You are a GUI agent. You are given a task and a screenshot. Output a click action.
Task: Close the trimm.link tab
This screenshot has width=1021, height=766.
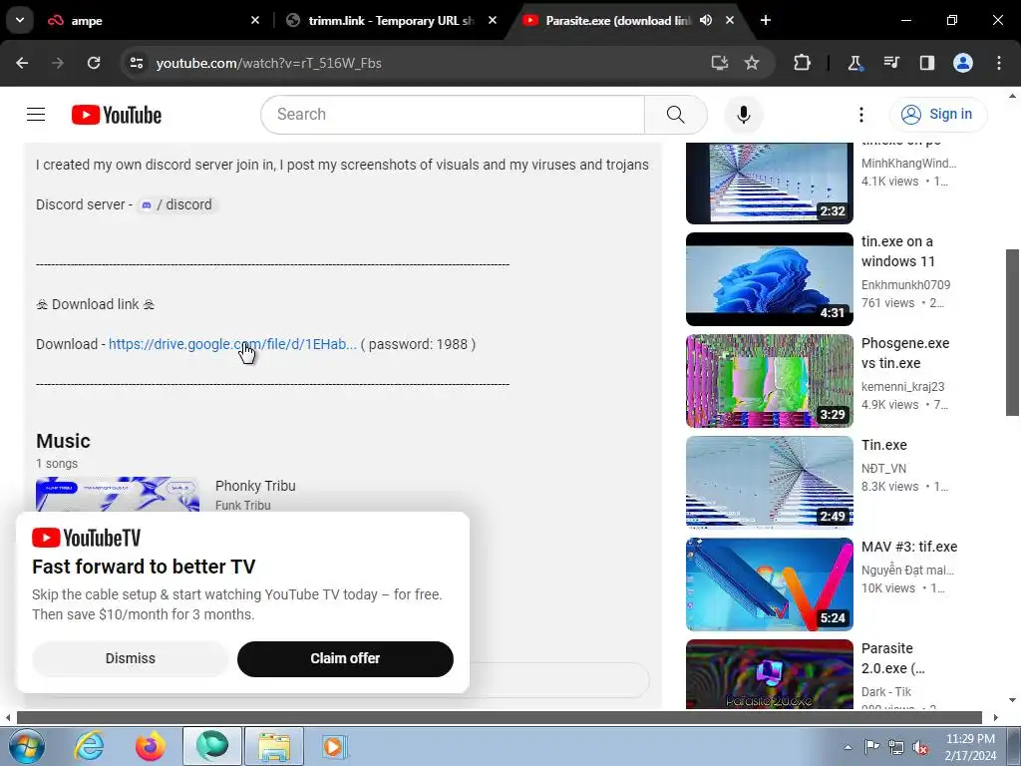click(x=493, y=21)
